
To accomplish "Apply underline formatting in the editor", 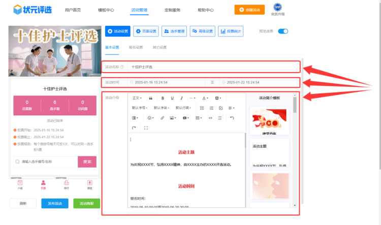I will [173, 98].
